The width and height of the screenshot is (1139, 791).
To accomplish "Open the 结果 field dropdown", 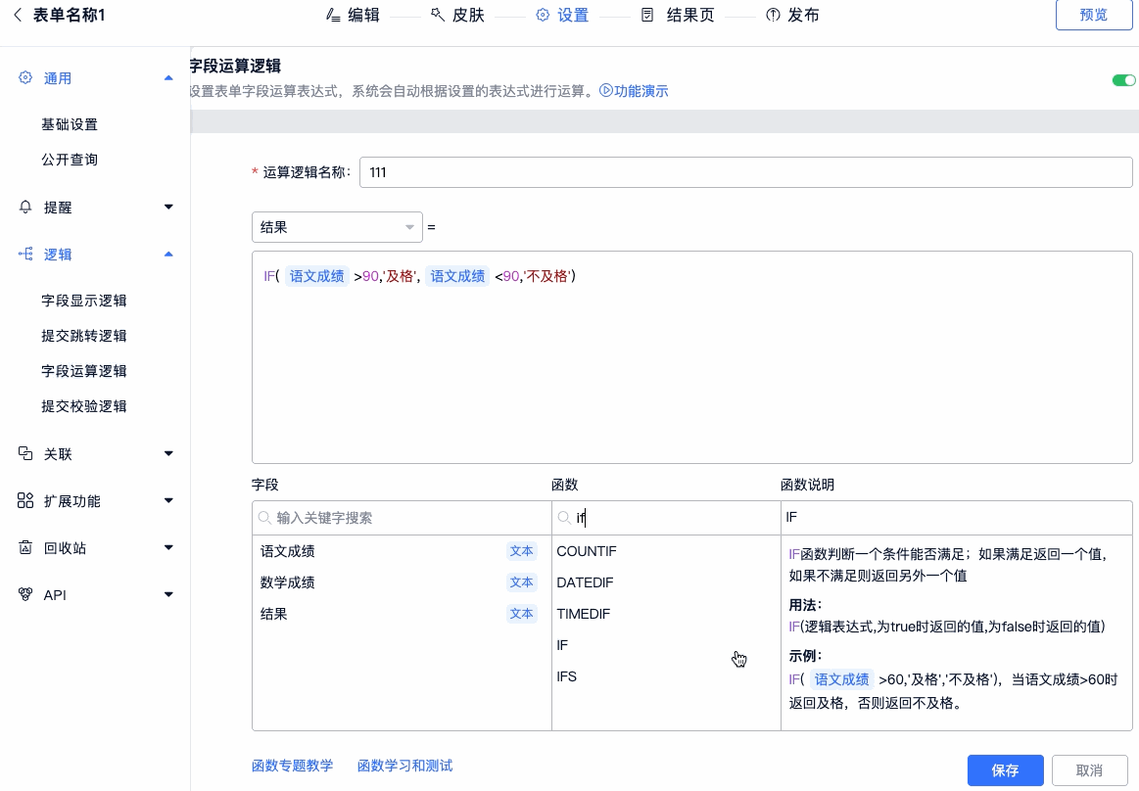I will (337, 228).
